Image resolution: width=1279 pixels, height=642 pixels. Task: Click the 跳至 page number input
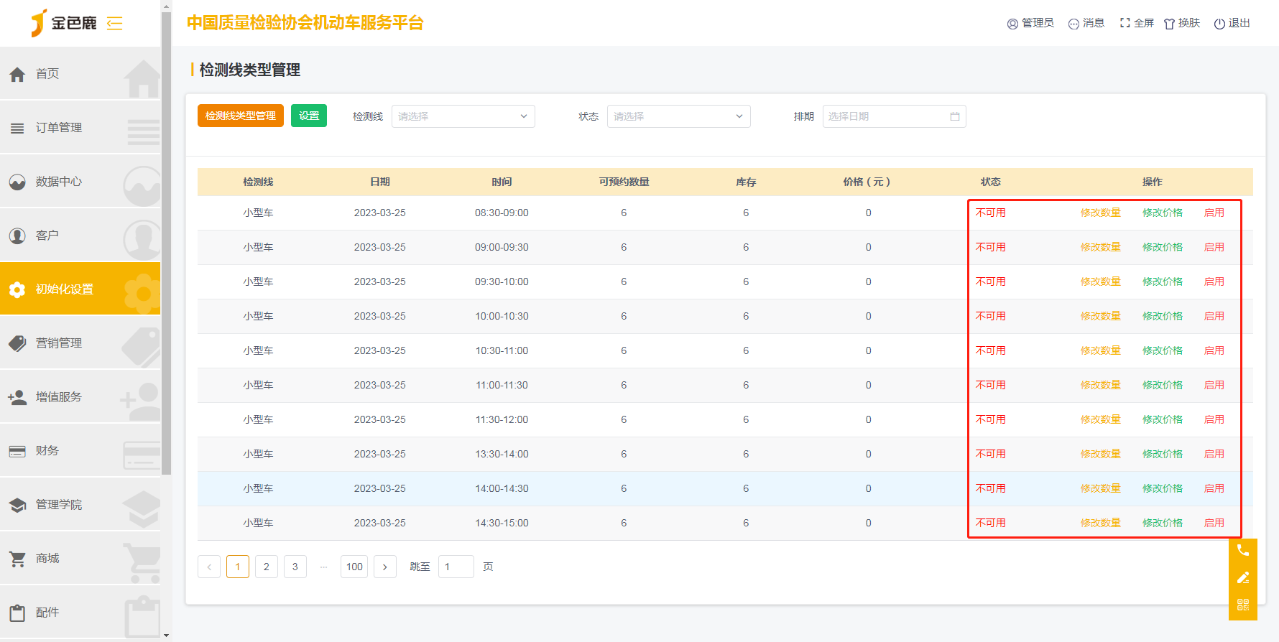pos(456,567)
